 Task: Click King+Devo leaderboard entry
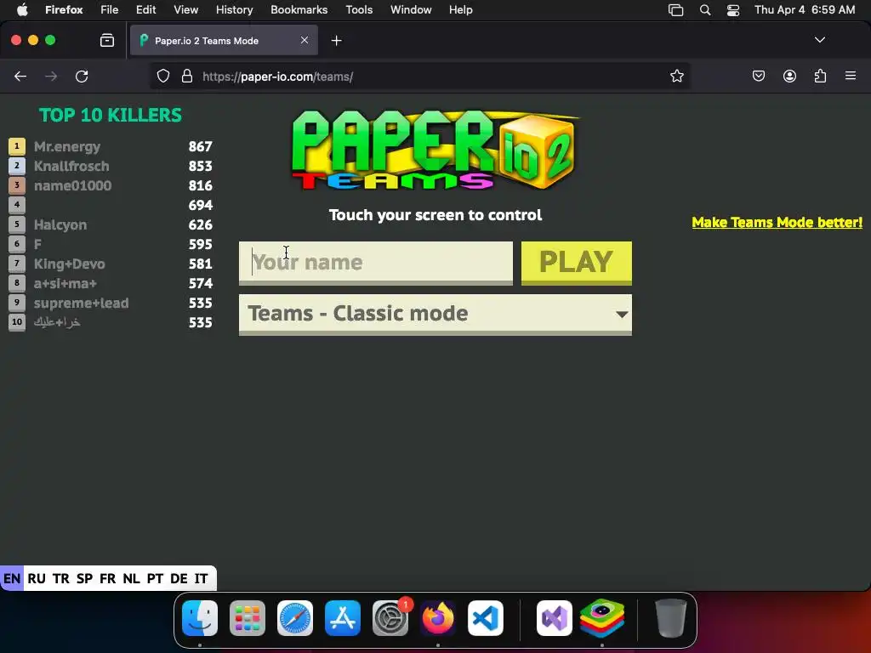(69, 264)
